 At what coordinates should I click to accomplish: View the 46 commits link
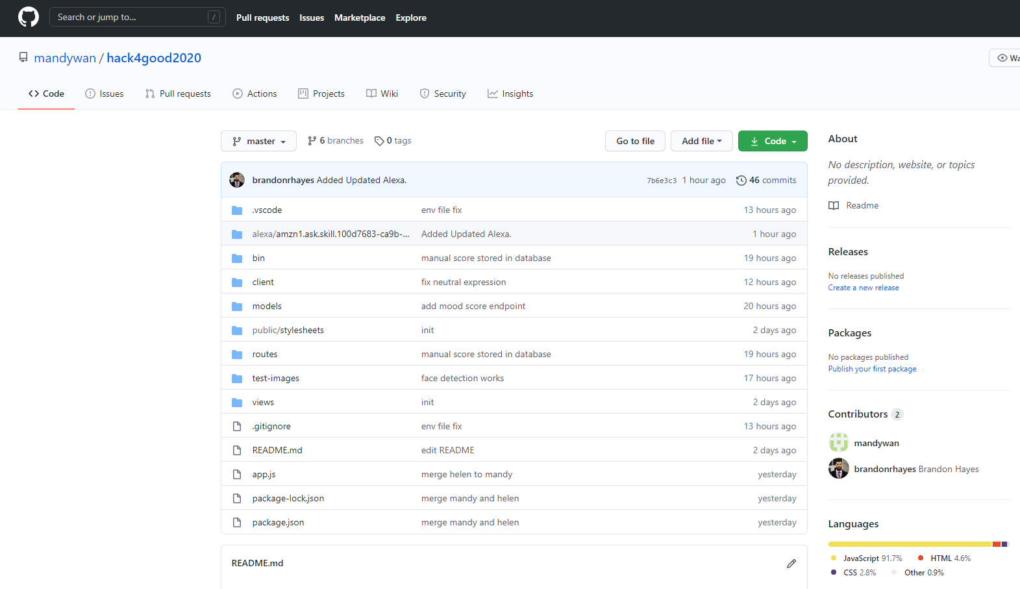click(766, 181)
